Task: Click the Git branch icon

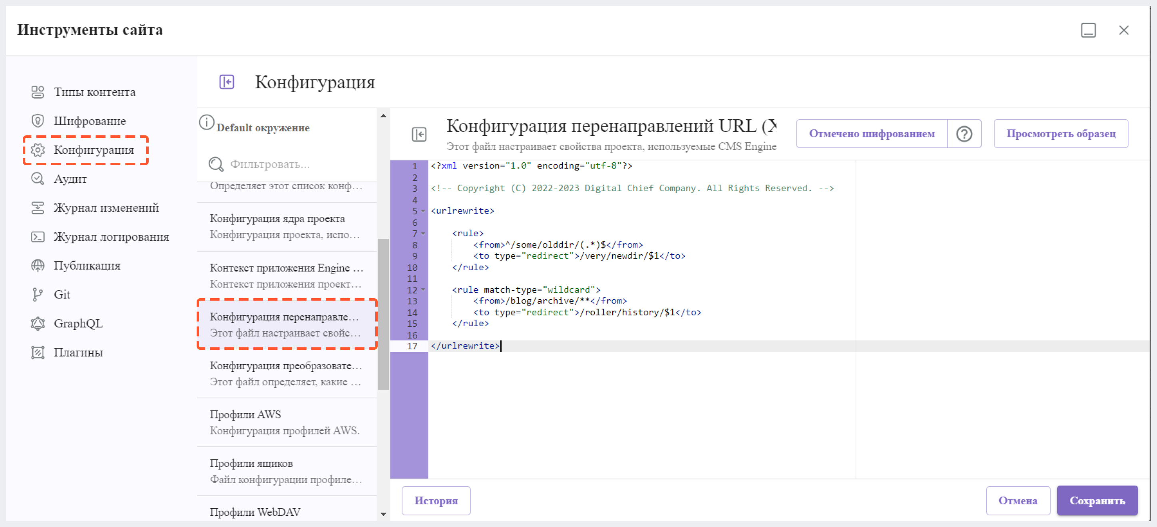Action: coord(38,294)
